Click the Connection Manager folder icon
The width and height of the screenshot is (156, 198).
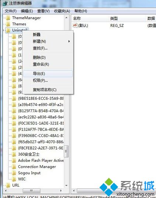tap(14, 167)
